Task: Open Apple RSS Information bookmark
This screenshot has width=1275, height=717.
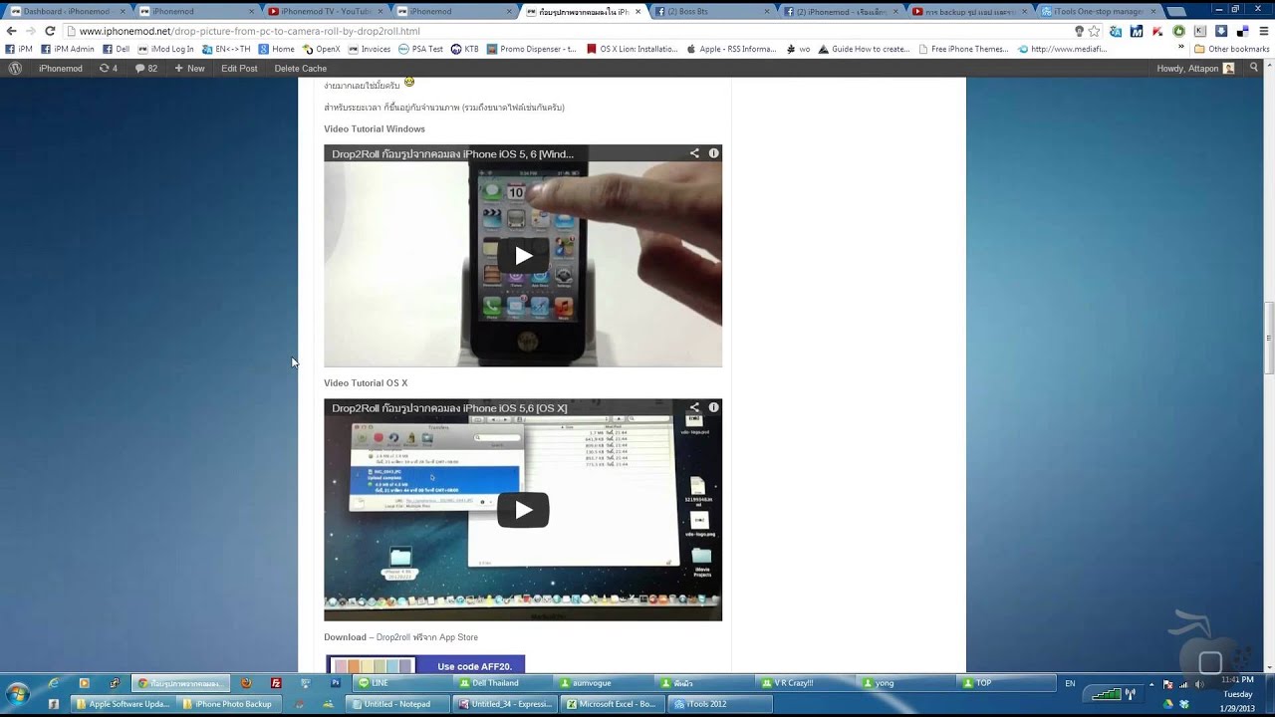Action: [732, 49]
